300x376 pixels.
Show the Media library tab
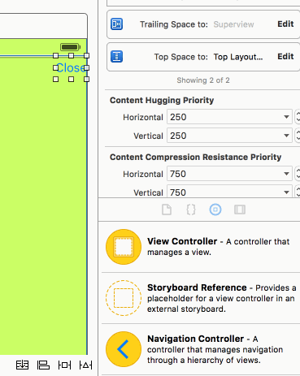pyautogui.click(x=240, y=210)
